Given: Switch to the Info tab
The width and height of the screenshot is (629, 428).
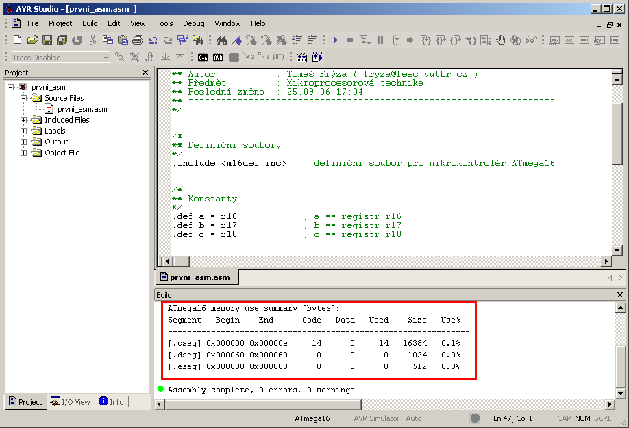Looking at the screenshot, I should (x=112, y=401).
